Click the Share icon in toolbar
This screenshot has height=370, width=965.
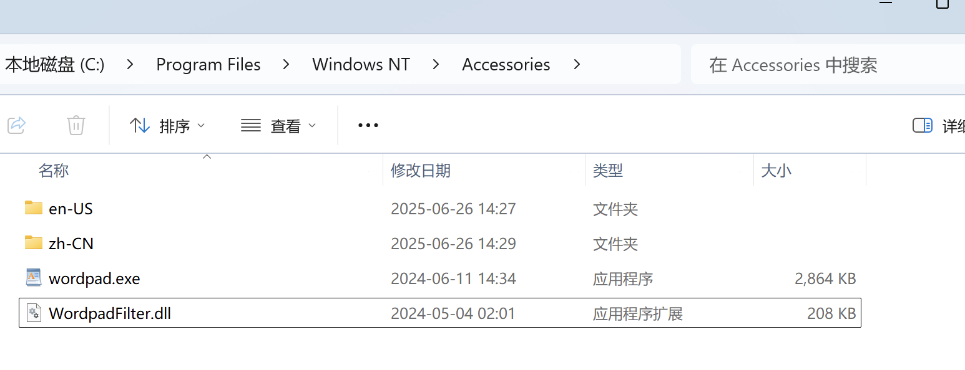pyautogui.click(x=17, y=125)
